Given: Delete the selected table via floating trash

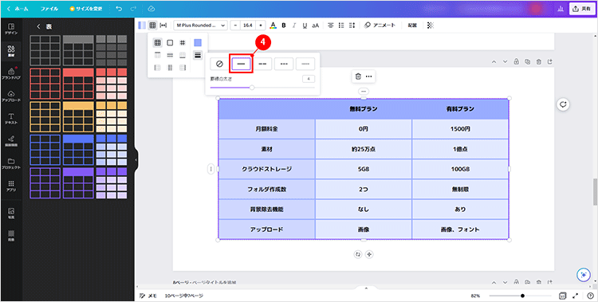Looking at the screenshot, I should [358, 76].
